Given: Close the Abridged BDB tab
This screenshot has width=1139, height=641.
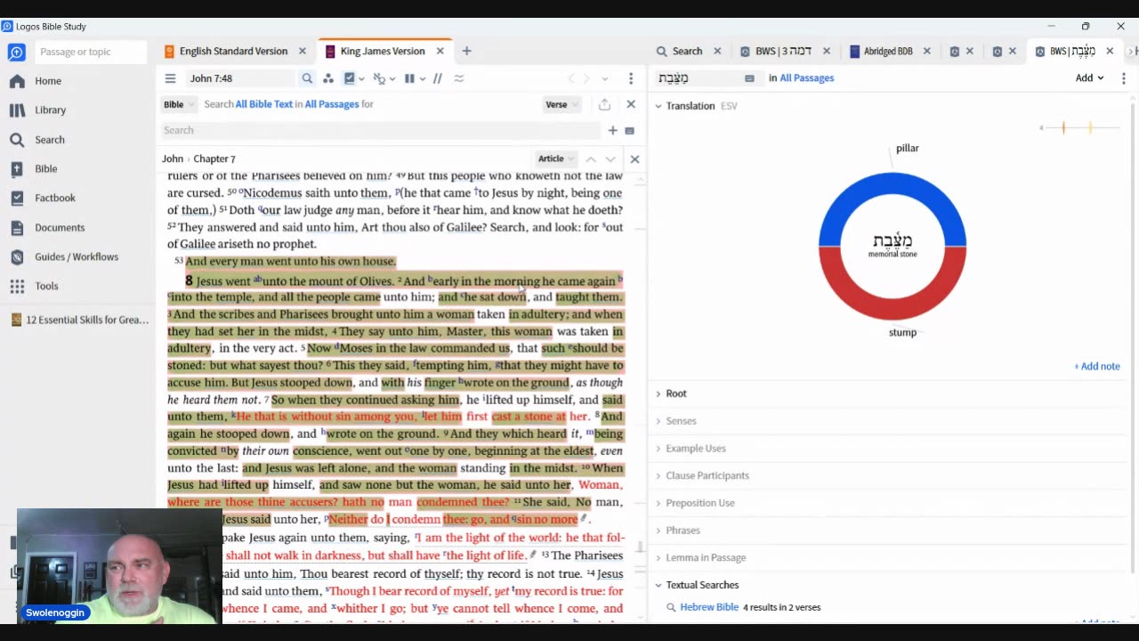Looking at the screenshot, I should (927, 52).
